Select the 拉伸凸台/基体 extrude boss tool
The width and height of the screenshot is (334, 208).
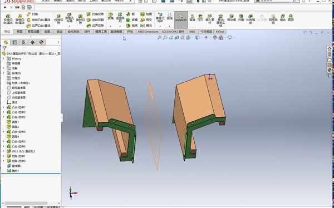click(x=8, y=19)
